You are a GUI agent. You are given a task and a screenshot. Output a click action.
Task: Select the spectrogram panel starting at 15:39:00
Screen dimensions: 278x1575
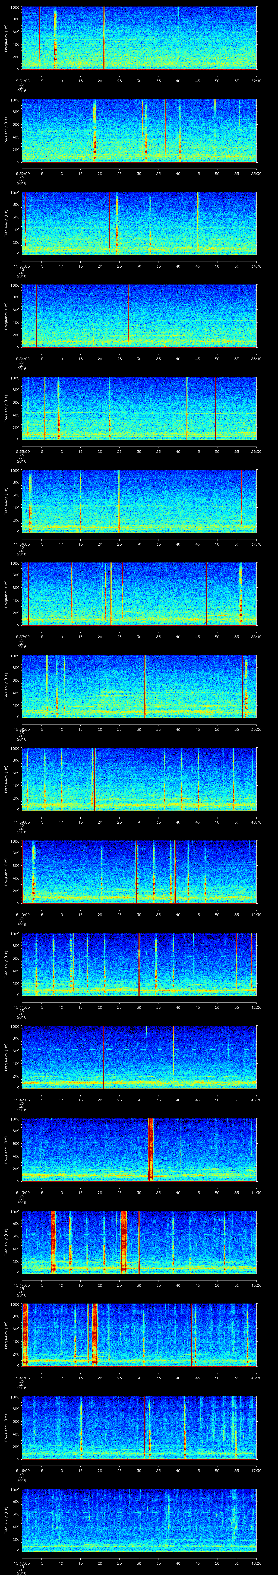coord(139,779)
